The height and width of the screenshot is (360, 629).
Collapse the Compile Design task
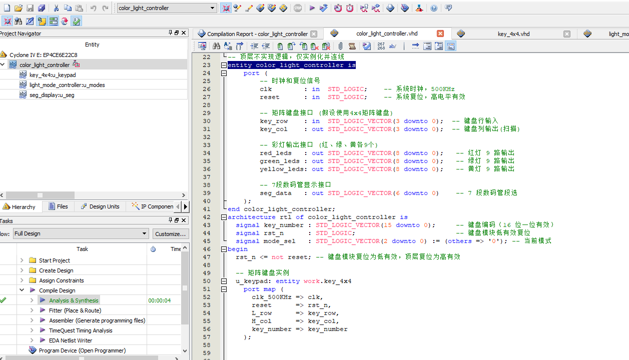tap(22, 290)
